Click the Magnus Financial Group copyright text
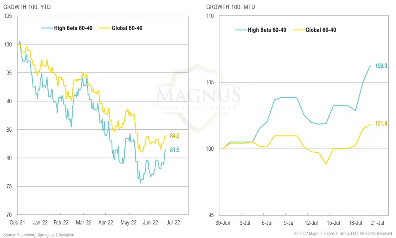The image size is (396, 238). click(343, 234)
